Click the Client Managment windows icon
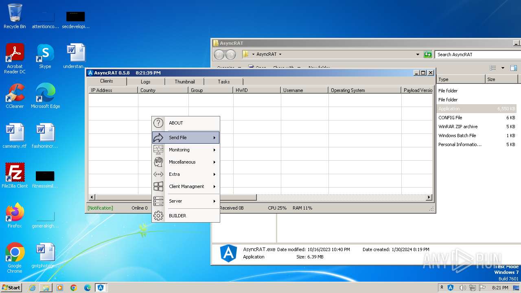521x293 pixels. [158, 186]
